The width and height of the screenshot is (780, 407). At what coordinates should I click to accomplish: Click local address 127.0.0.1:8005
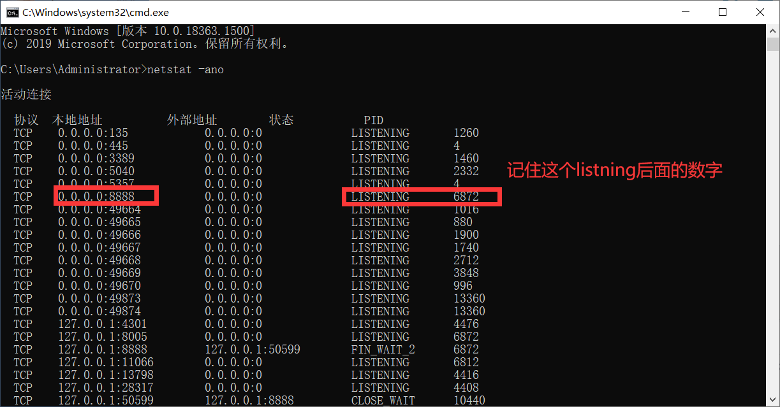[103, 337]
